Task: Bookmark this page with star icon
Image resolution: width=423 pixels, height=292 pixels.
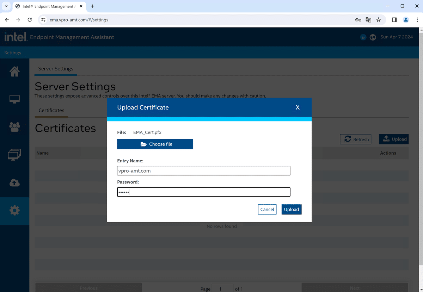Action: 379,20
